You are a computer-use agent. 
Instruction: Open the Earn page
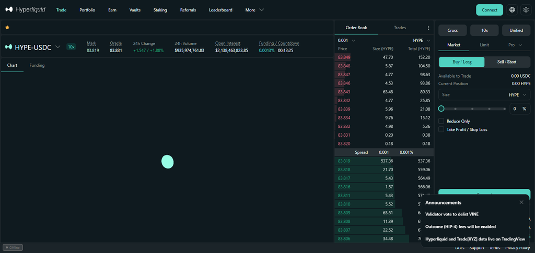point(112,10)
